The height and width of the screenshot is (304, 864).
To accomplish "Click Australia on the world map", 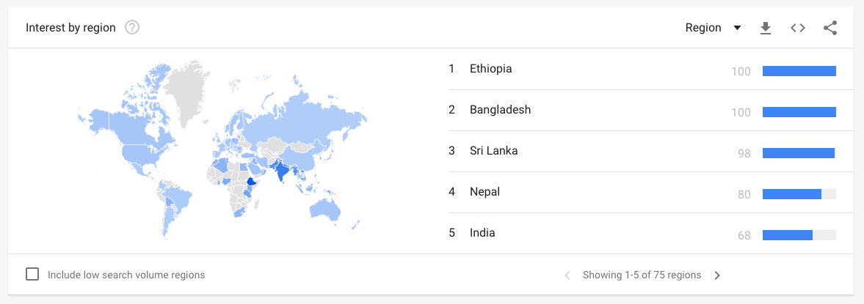I will click(324, 210).
